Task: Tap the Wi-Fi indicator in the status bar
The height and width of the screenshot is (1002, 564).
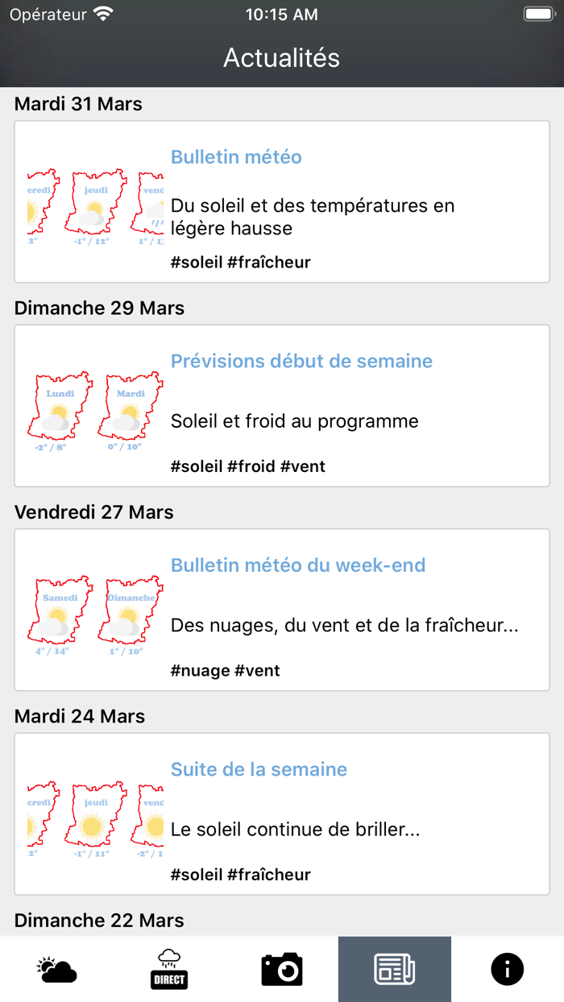Action: point(103,13)
